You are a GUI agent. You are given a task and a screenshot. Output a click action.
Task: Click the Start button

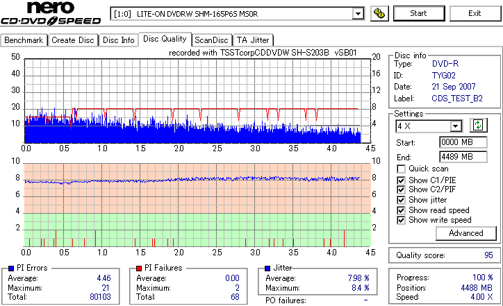coord(419,13)
